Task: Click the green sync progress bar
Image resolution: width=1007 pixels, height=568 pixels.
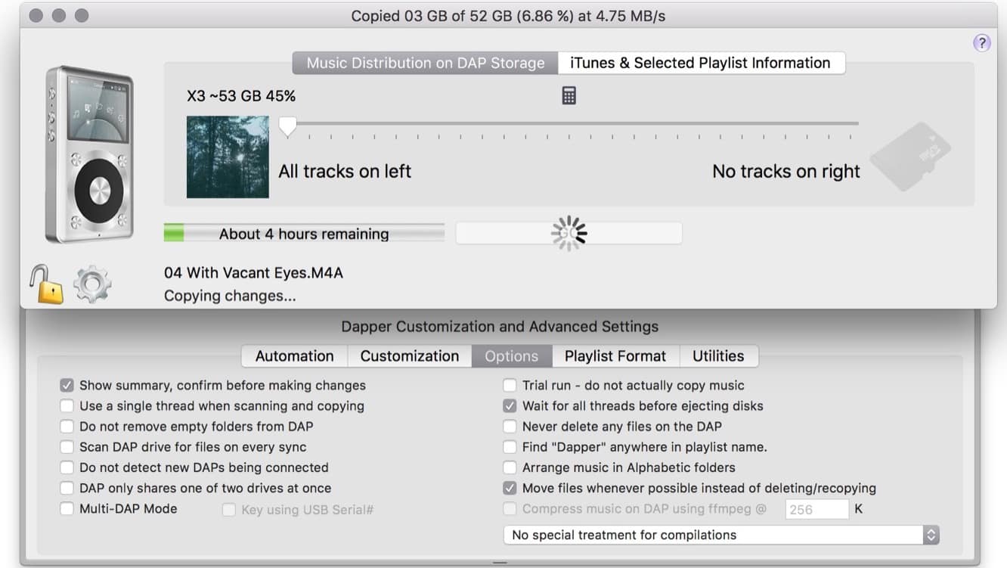Action: [304, 234]
